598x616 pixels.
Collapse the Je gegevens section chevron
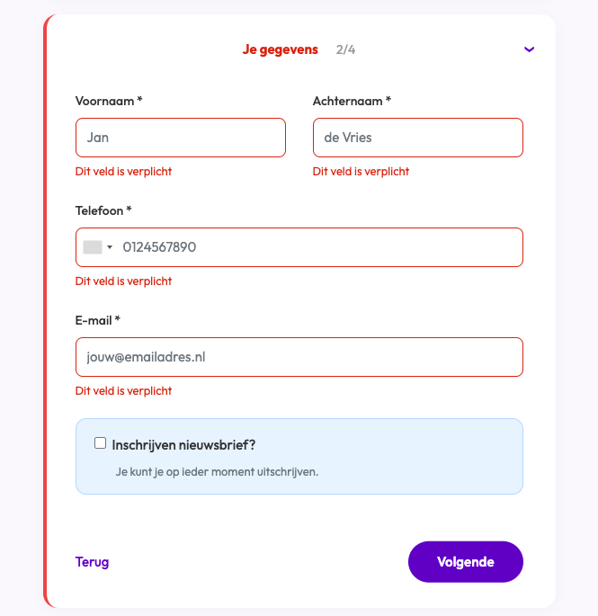pyautogui.click(x=529, y=49)
